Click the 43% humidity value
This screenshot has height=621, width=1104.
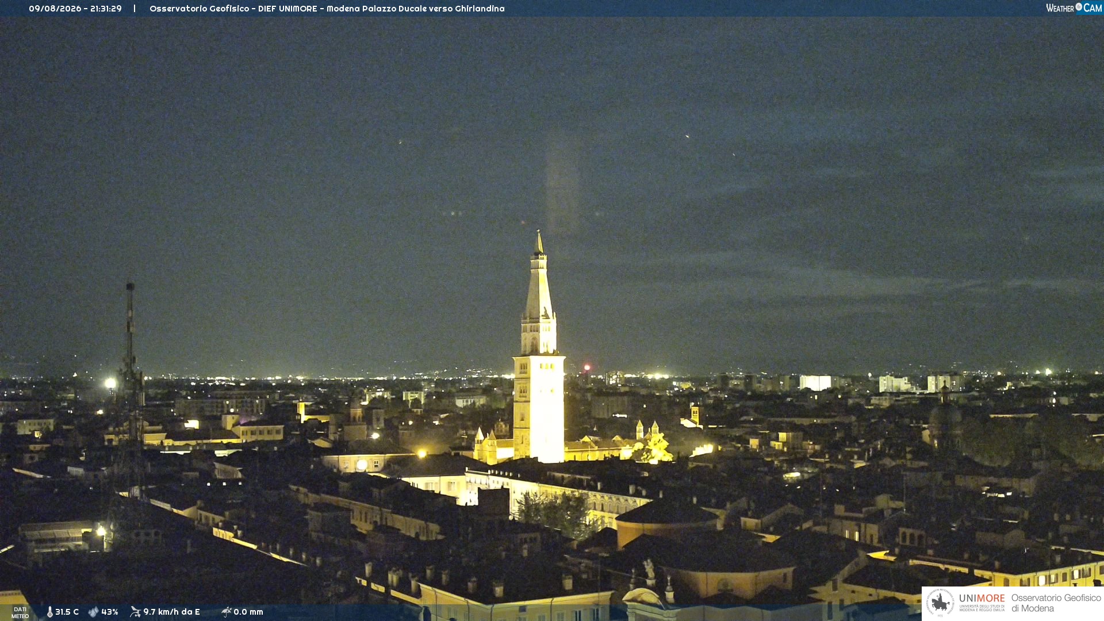click(x=110, y=612)
